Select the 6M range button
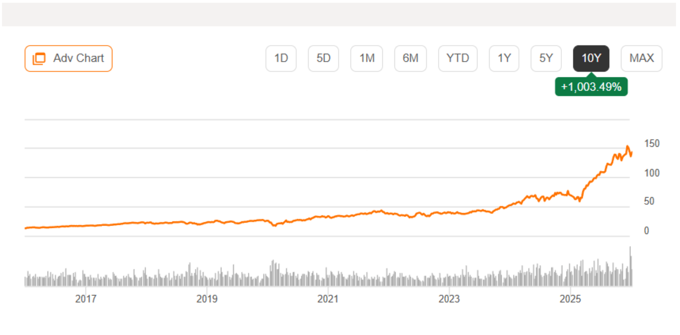This screenshot has width=680, height=335. pyautogui.click(x=410, y=58)
